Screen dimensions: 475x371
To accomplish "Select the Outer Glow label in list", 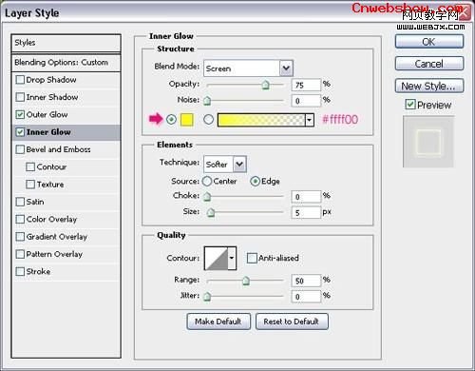I will click(47, 114).
